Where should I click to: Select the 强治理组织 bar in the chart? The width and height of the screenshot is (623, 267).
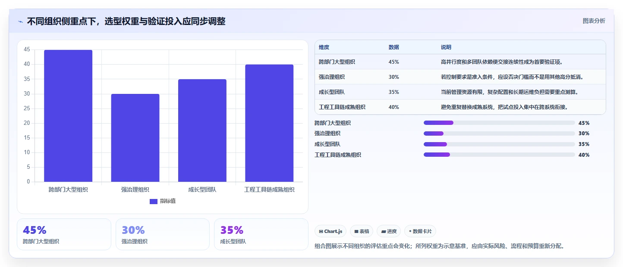(x=135, y=138)
